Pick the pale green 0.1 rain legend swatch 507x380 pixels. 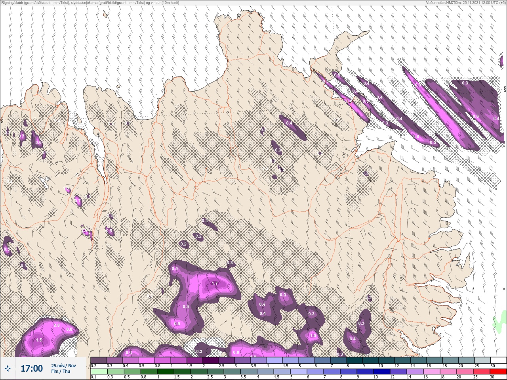click(99, 372)
